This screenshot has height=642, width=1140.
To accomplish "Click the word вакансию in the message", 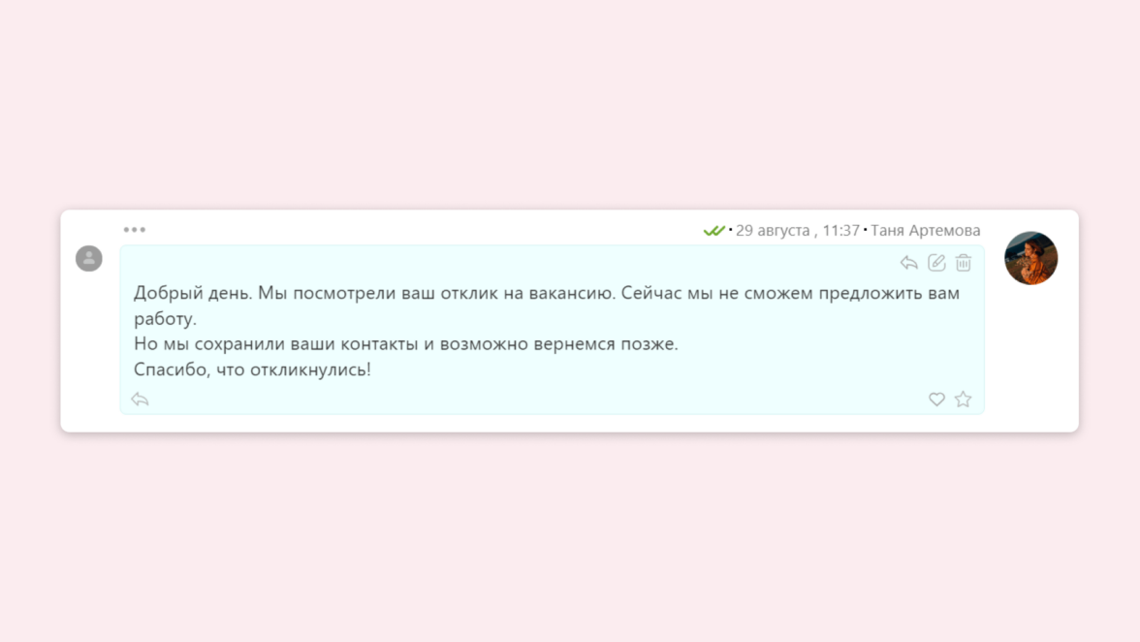I will (572, 293).
